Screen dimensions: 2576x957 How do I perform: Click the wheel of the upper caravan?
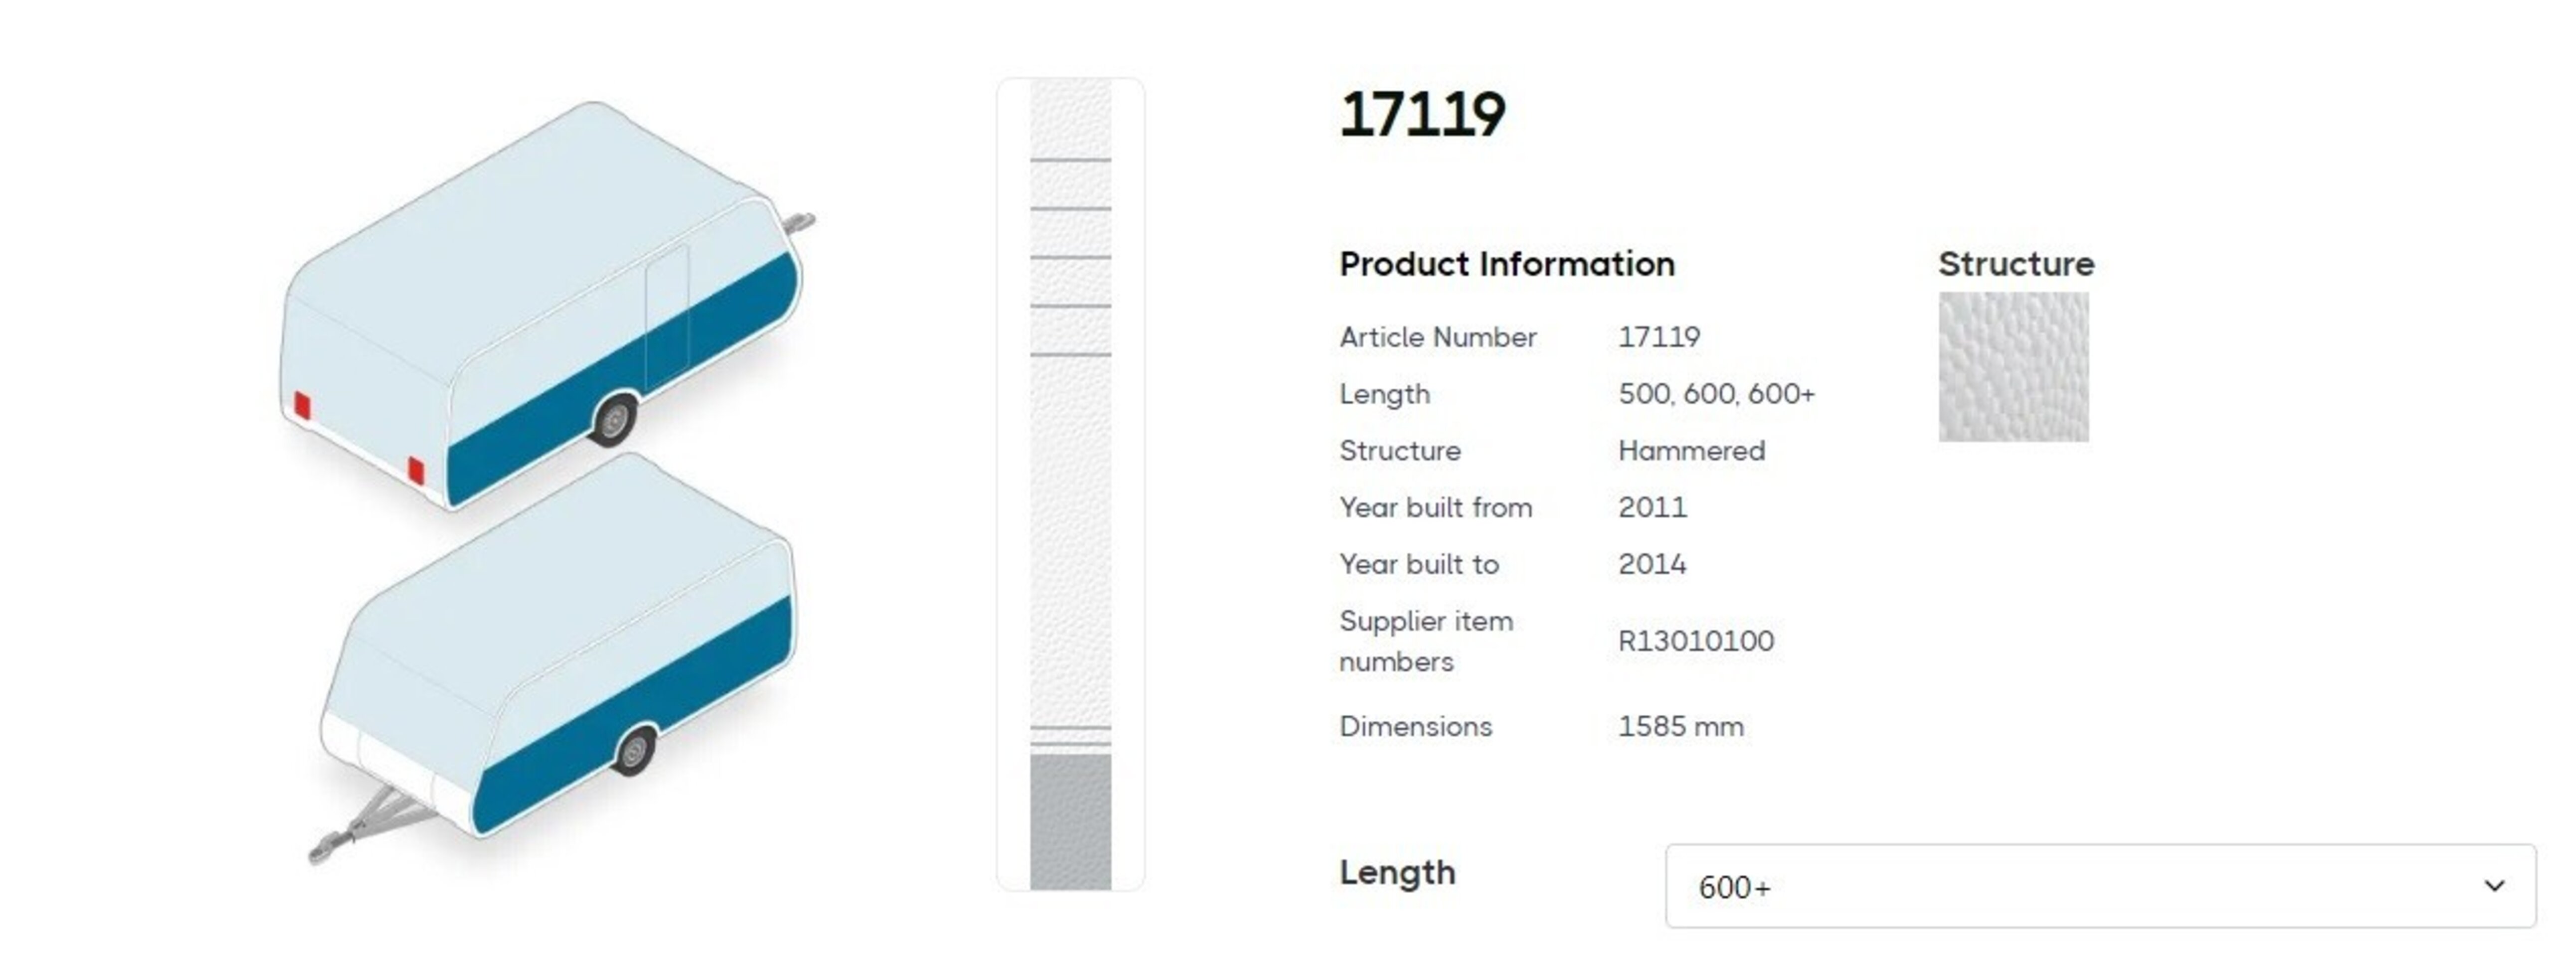[x=614, y=418]
